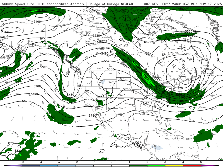Click the '1' tick label on the color scale
This screenshot has height=167, width=223.
click(129, 162)
